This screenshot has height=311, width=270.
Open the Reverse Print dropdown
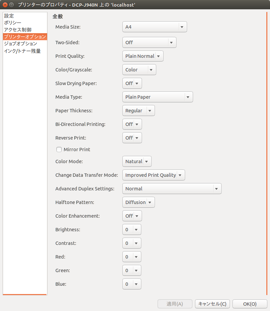pos(132,138)
